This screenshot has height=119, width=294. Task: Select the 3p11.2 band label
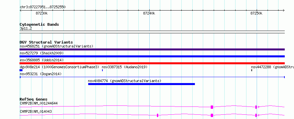26,28
